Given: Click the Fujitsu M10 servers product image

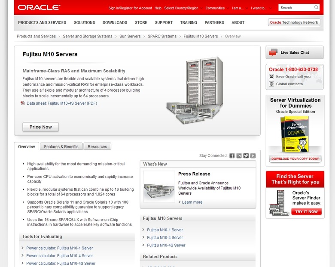Looking at the screenshot, I should [x=195, y=90].
